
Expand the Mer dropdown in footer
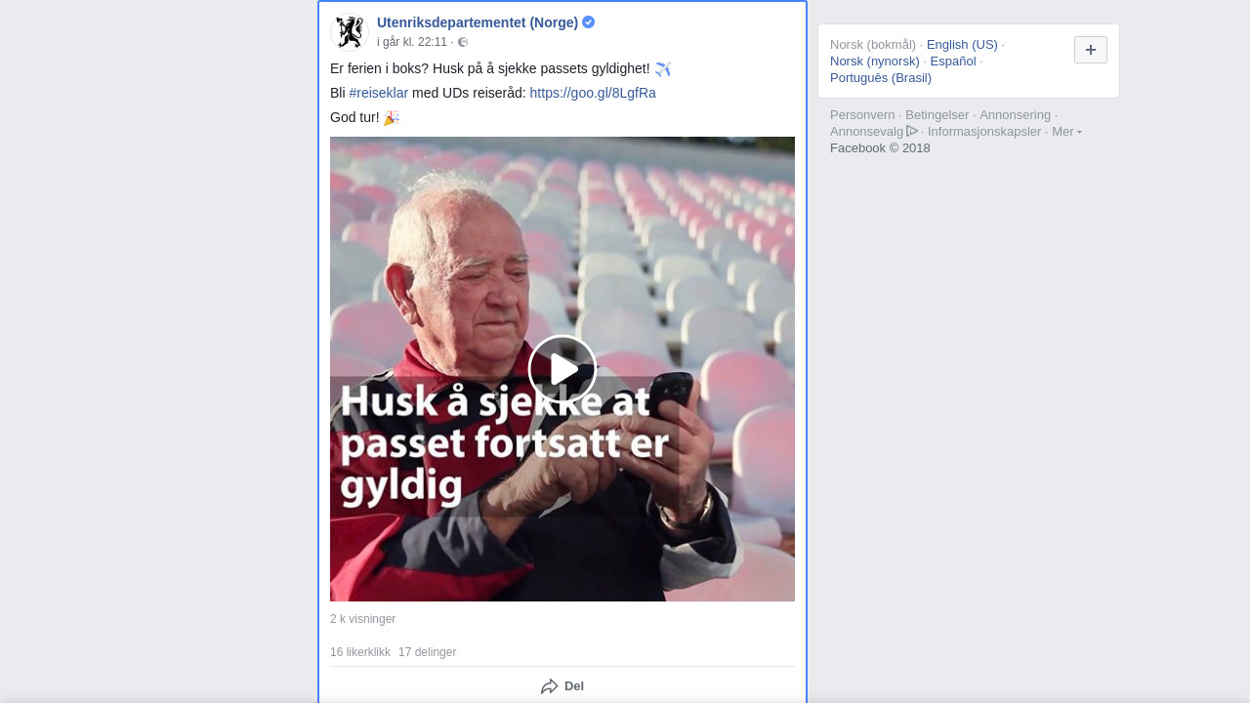pyautogui.click(x=1066, y=132)
